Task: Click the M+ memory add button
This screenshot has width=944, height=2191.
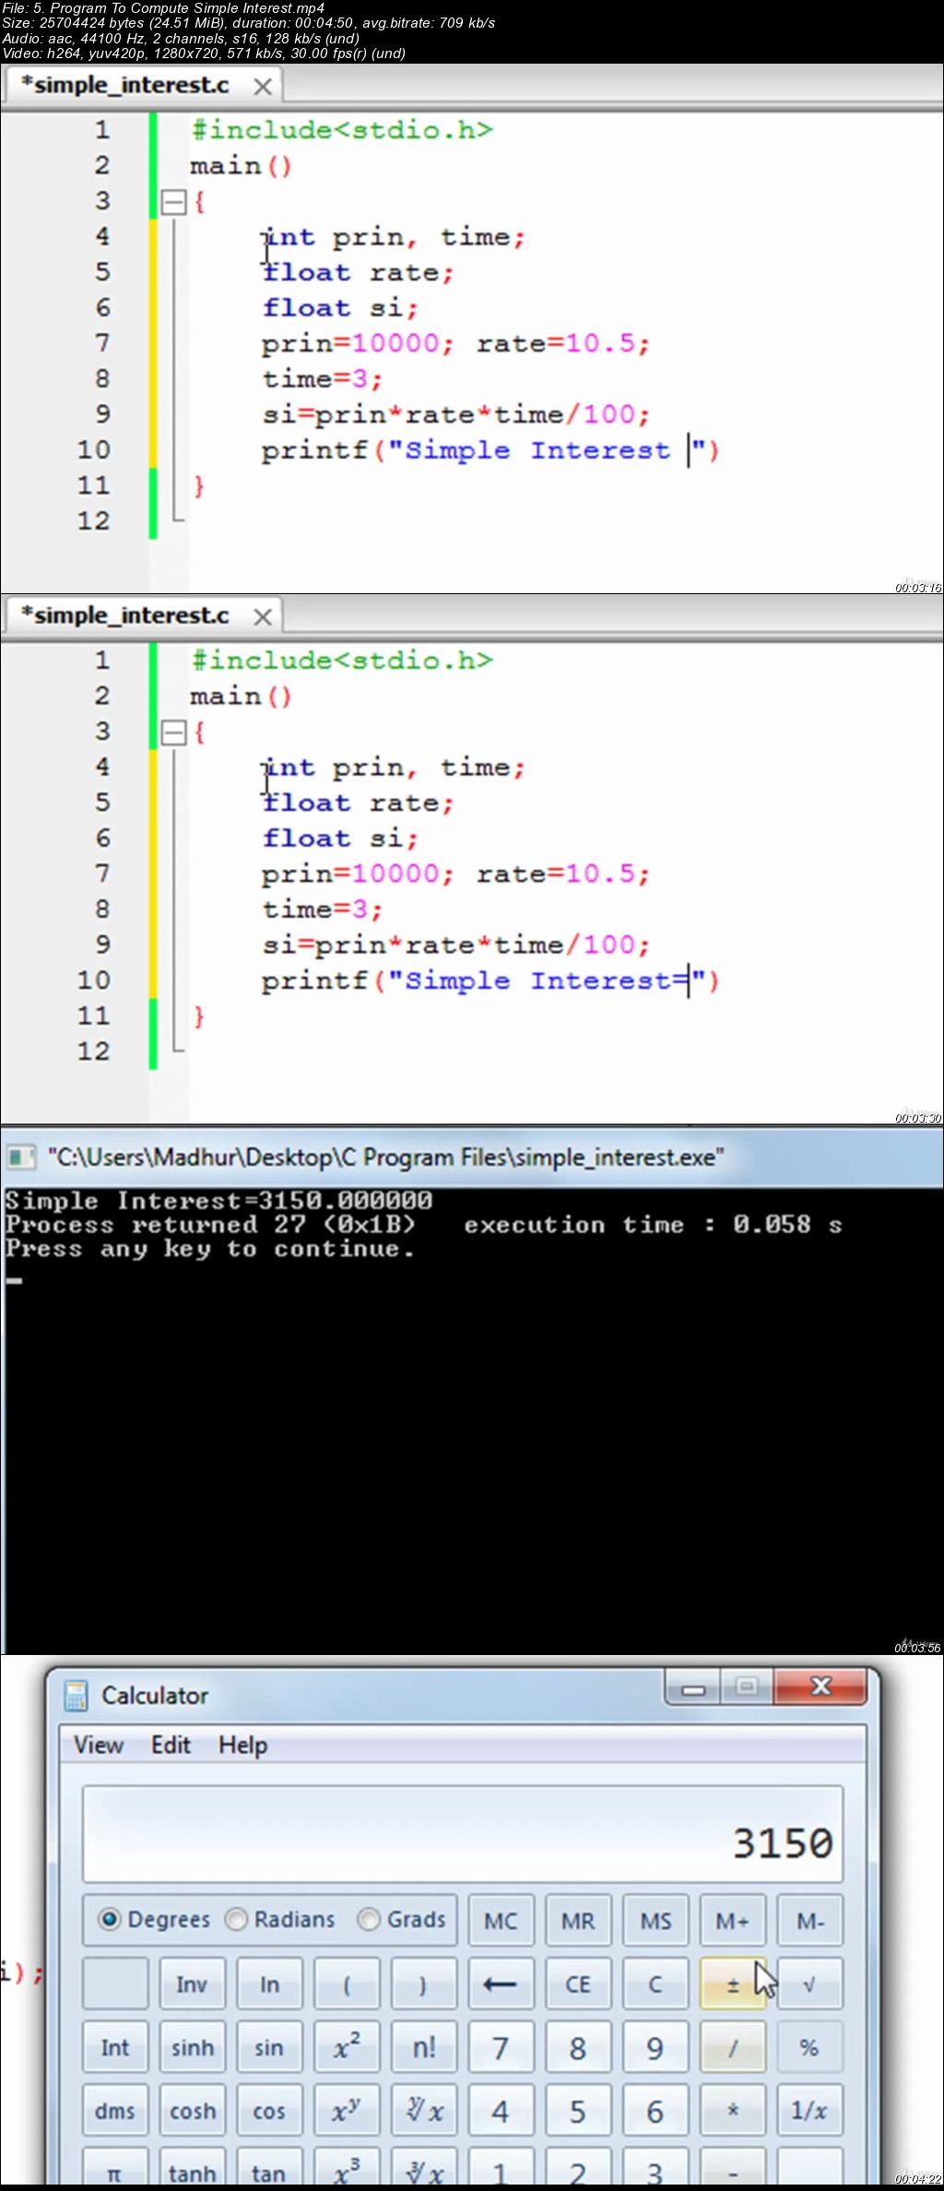Action: [732, 1921]
